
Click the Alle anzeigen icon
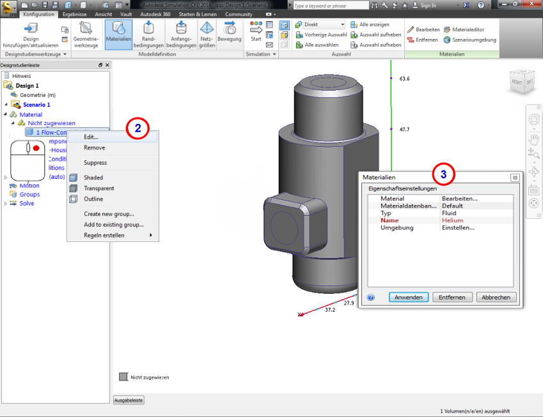pyautogui.click(x=354, y=24)
